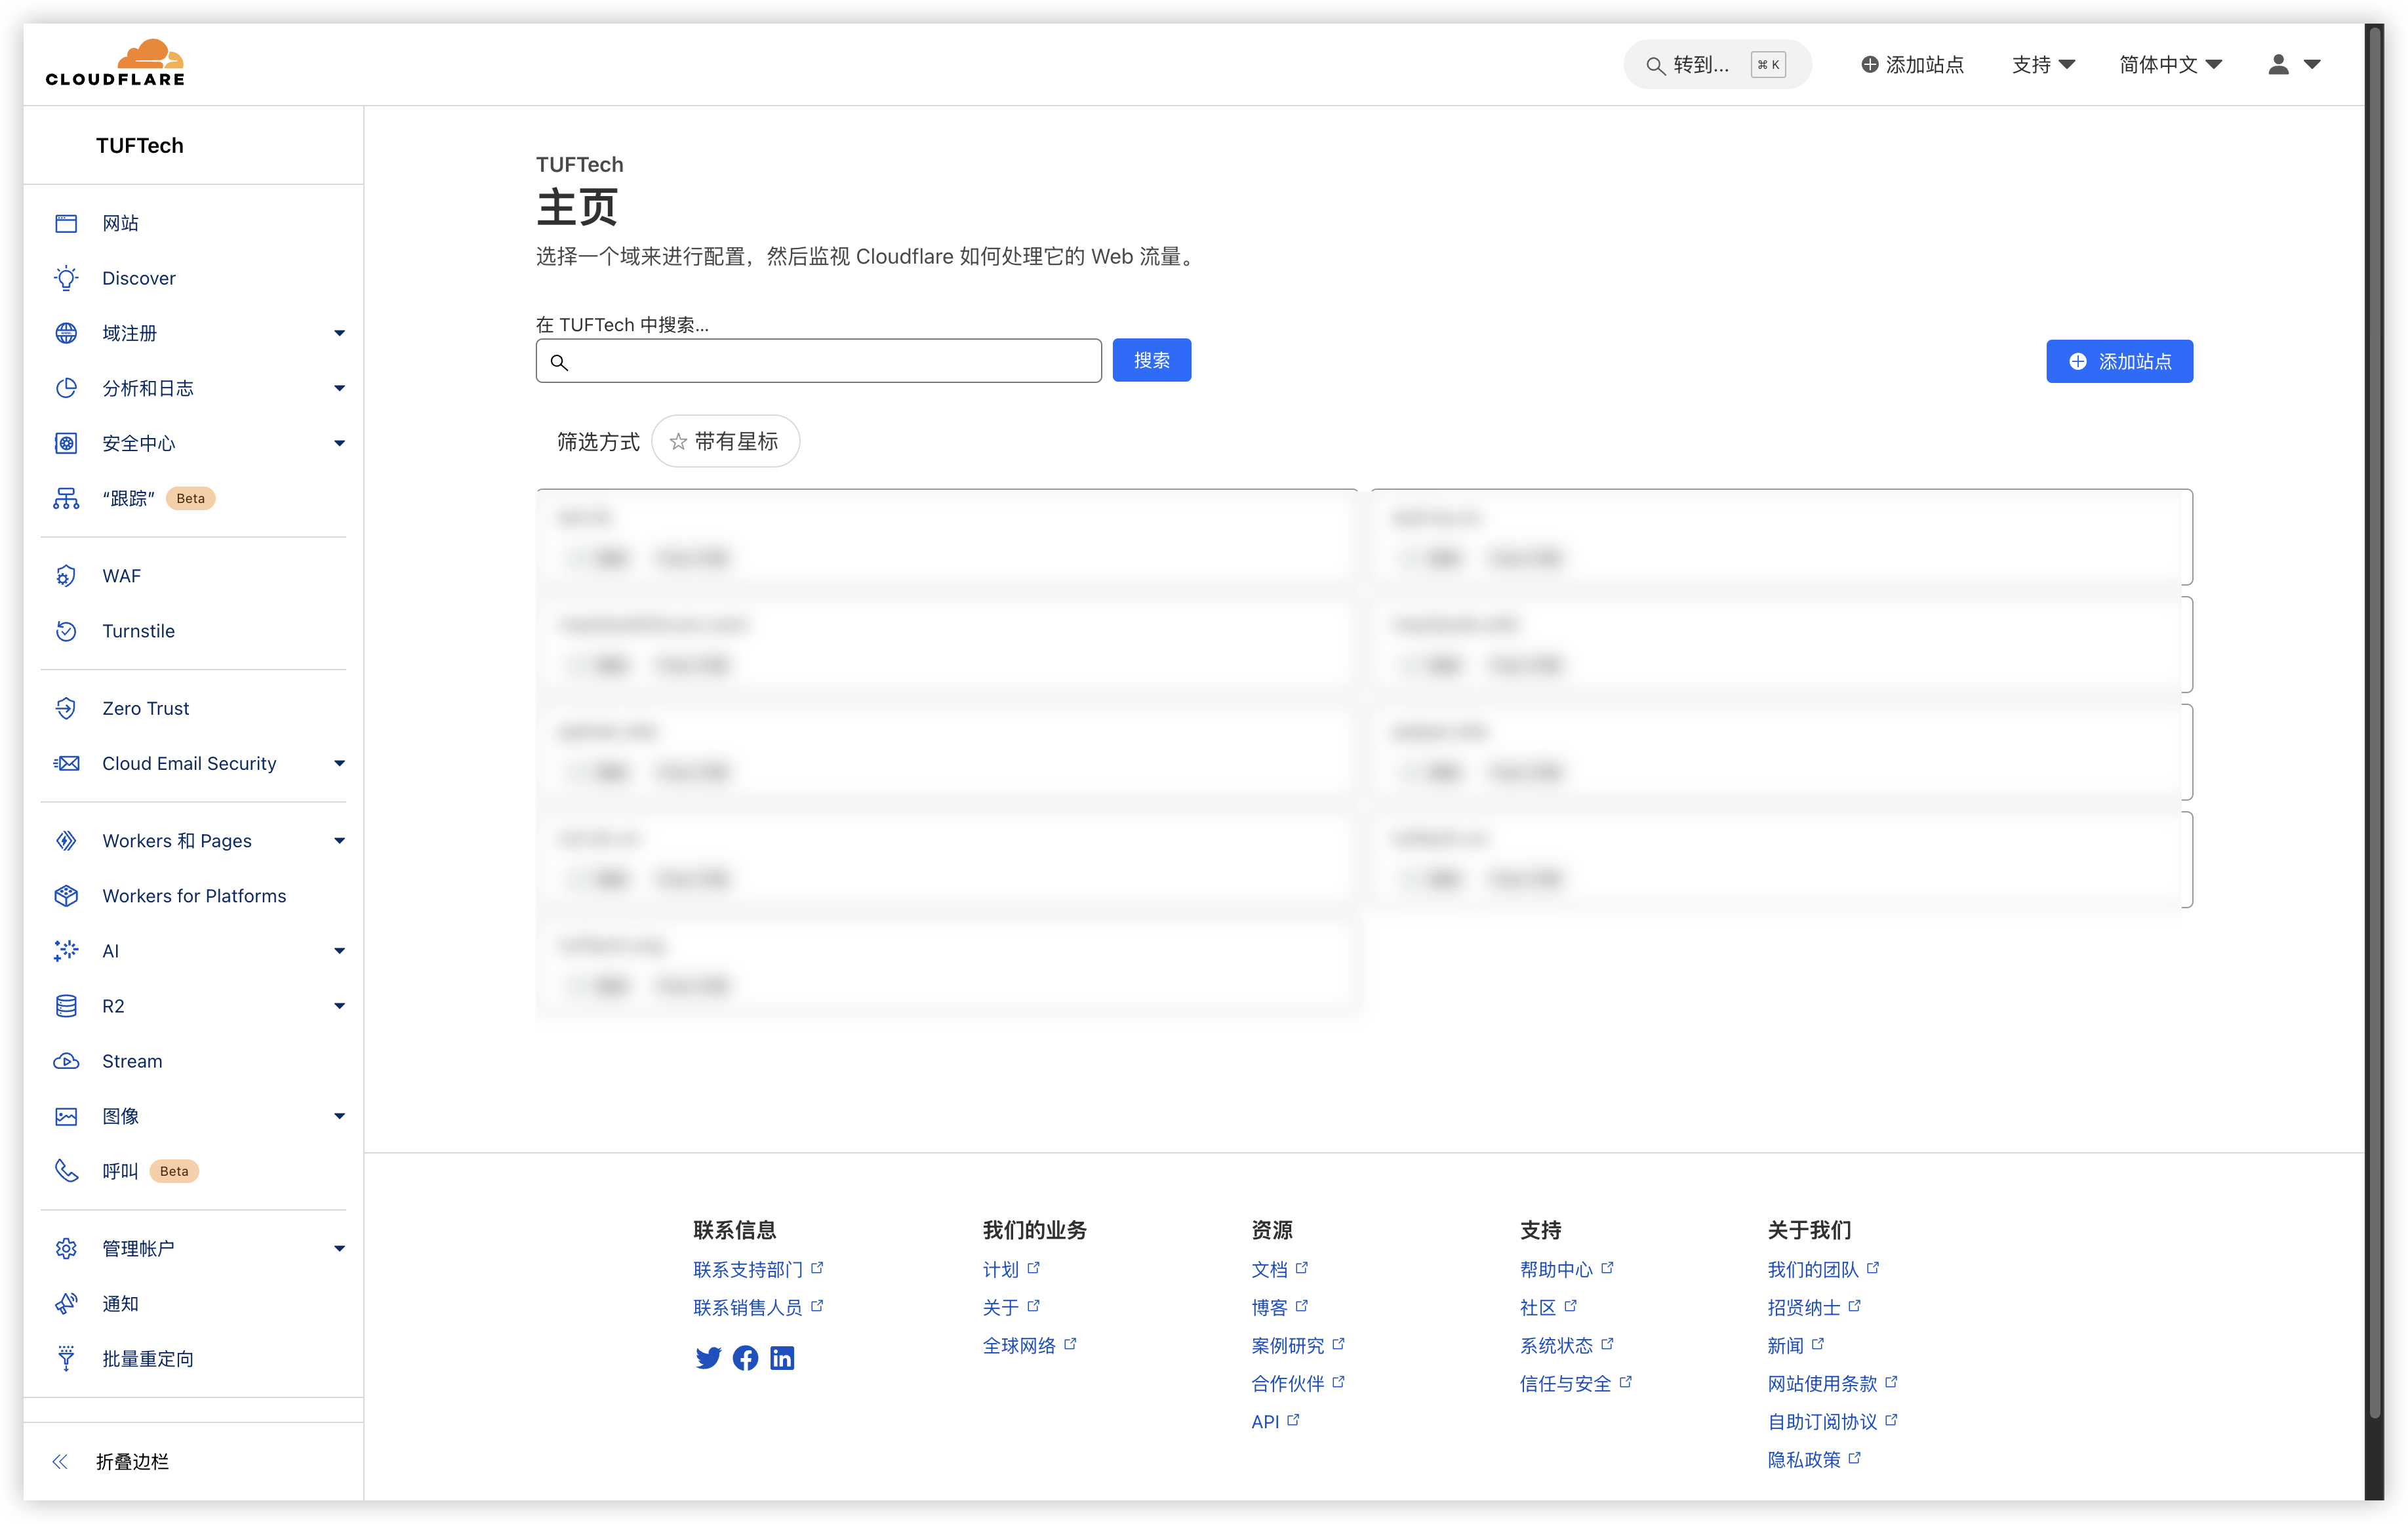Open the LinkedIn social icon
This screenshot has height=1524, width=2408.
click(x=782, y=1357)
